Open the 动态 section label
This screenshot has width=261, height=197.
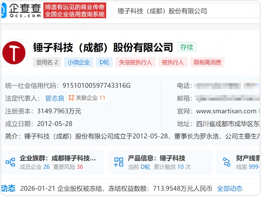(8, 188)
